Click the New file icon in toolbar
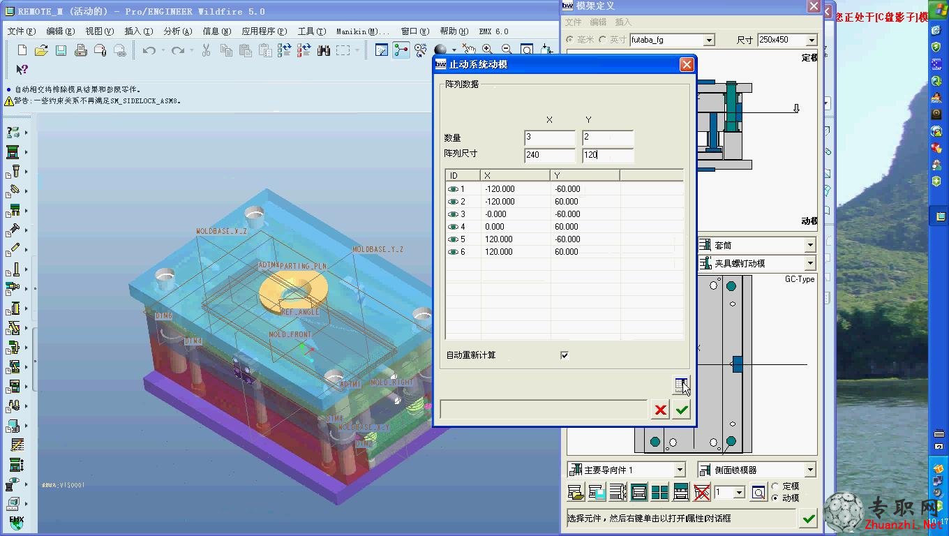Image resolution: width=949 pixels, height=536 pixels. tap(22, 50)
